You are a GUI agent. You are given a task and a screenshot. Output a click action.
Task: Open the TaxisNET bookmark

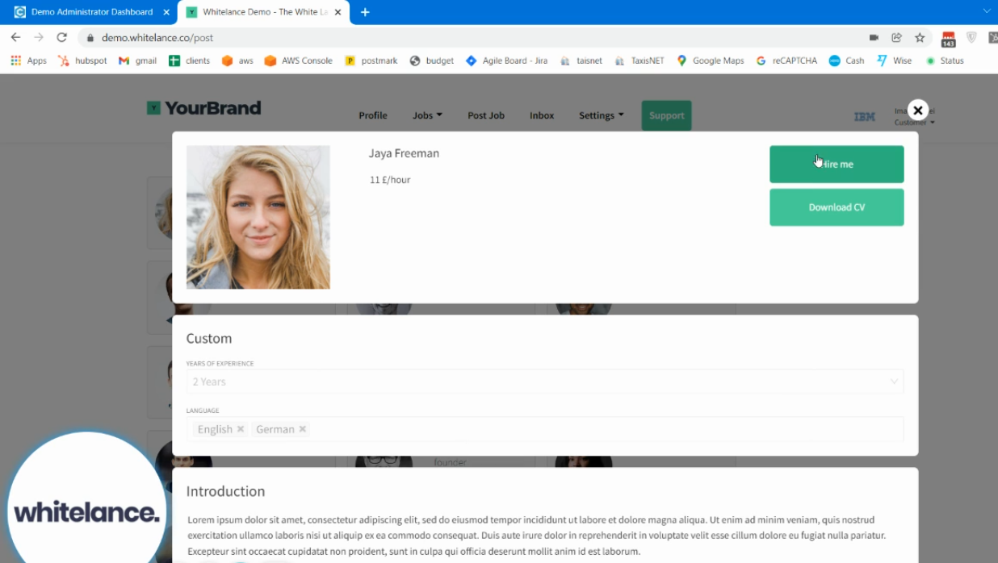tap(639, 60)
